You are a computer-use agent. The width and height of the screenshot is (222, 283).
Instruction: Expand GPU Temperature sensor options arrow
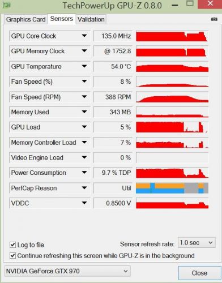[x=84, y=66]
